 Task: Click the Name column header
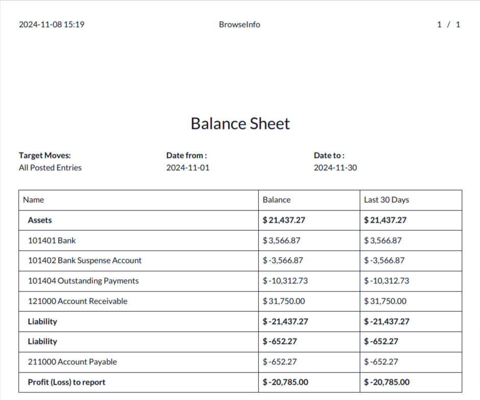coord(34,200)
